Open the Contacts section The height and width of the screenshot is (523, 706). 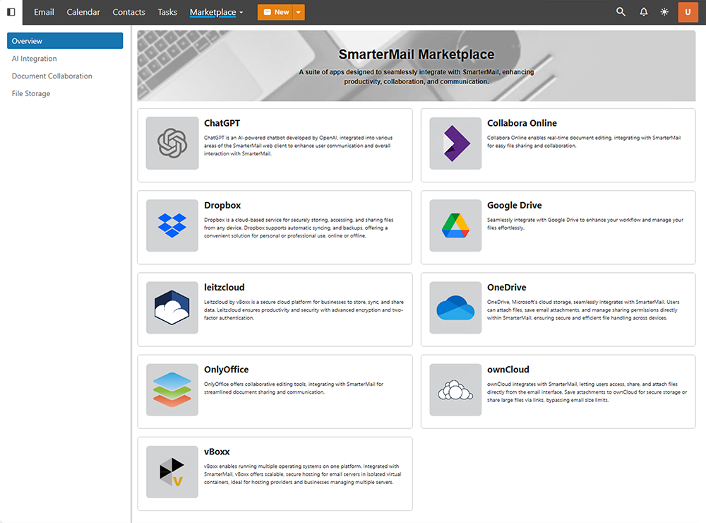click(x=128, y=12)
